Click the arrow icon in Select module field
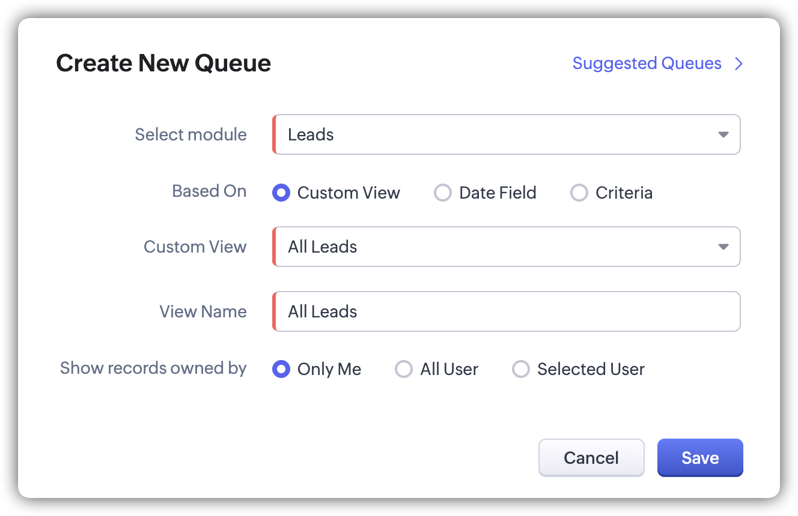Image resolution: width=798 pixels, height=516 pixels. pyautogui.click(x=723, y=134)
